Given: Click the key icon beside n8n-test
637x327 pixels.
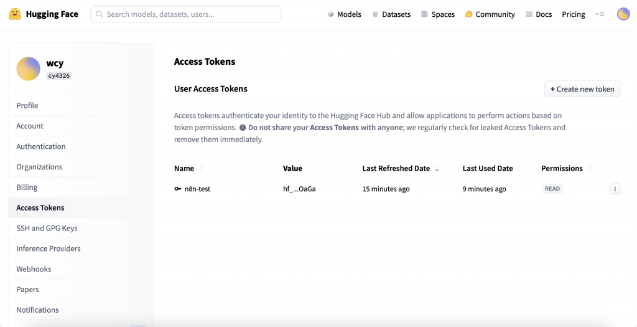Looking at the screenshot, I should coord(178,189).
